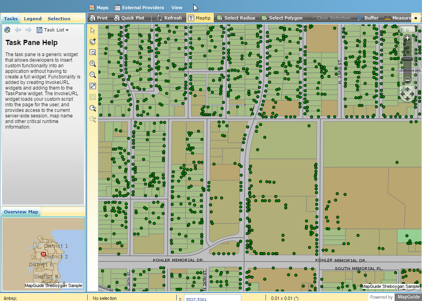This screenshot has height=301, width=422.
Task: Click the 'Task Pane Help' heading
Action: click(x=31, y=43)
